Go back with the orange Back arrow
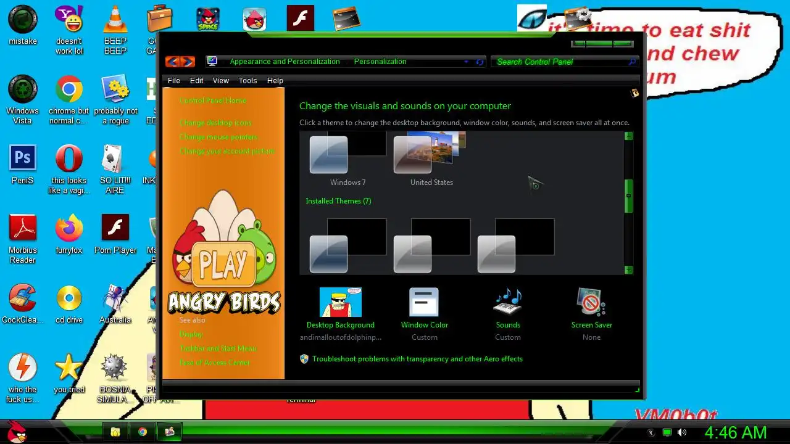 click(x=172, y=62)
